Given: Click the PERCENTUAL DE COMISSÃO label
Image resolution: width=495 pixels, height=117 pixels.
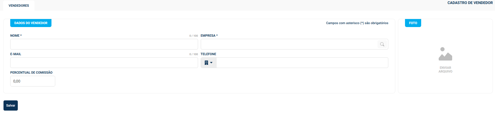Looking at the screenshot, I should (x=31, y=73).
